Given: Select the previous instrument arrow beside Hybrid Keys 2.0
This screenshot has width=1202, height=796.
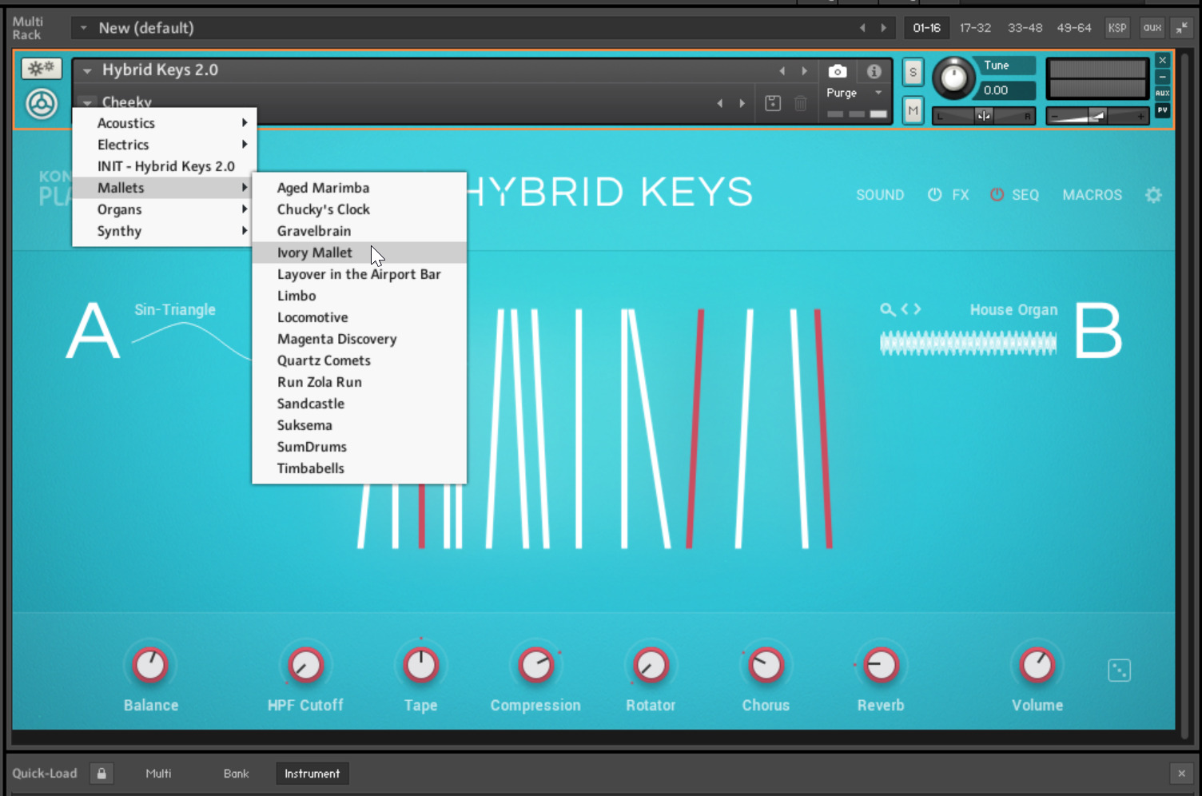Looking at the screenshot, I should (x=782, y=71).
